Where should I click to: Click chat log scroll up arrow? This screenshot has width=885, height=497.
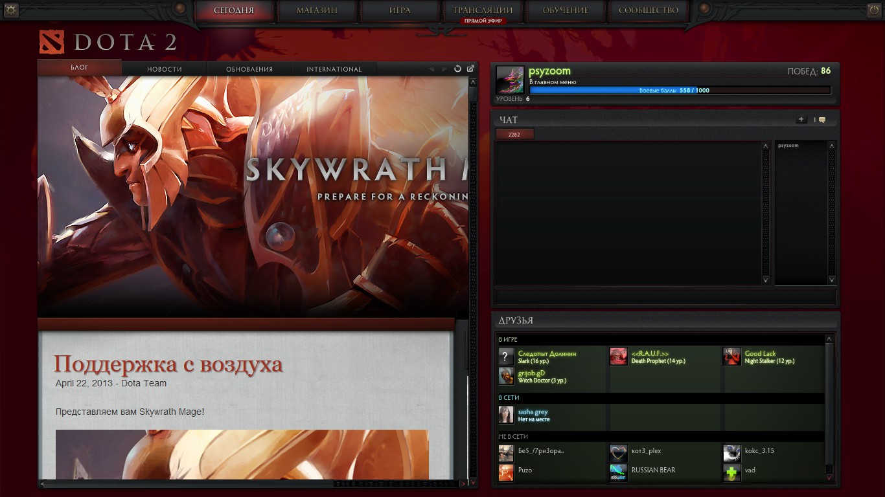766,146
